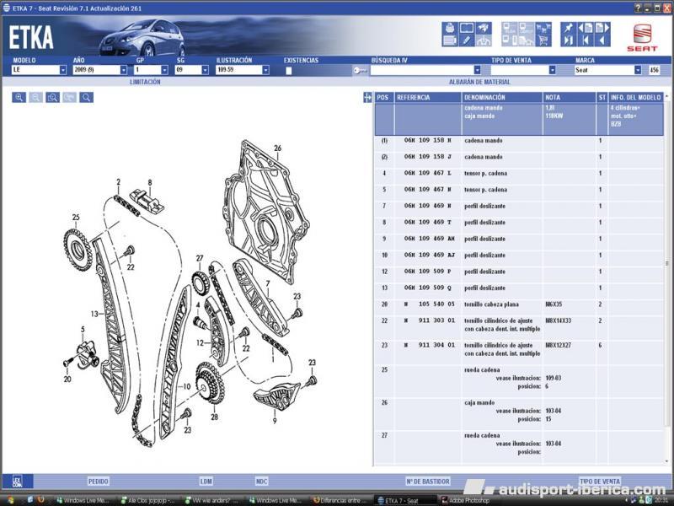Image resolution: width=674 pixels, height=506 pixels.
Task: Click the plain magnifier search icon
Action: [x=87, y=97]
